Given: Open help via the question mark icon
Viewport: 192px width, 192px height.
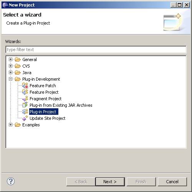Looking at the screenshot, I should [x=11, y=181].
